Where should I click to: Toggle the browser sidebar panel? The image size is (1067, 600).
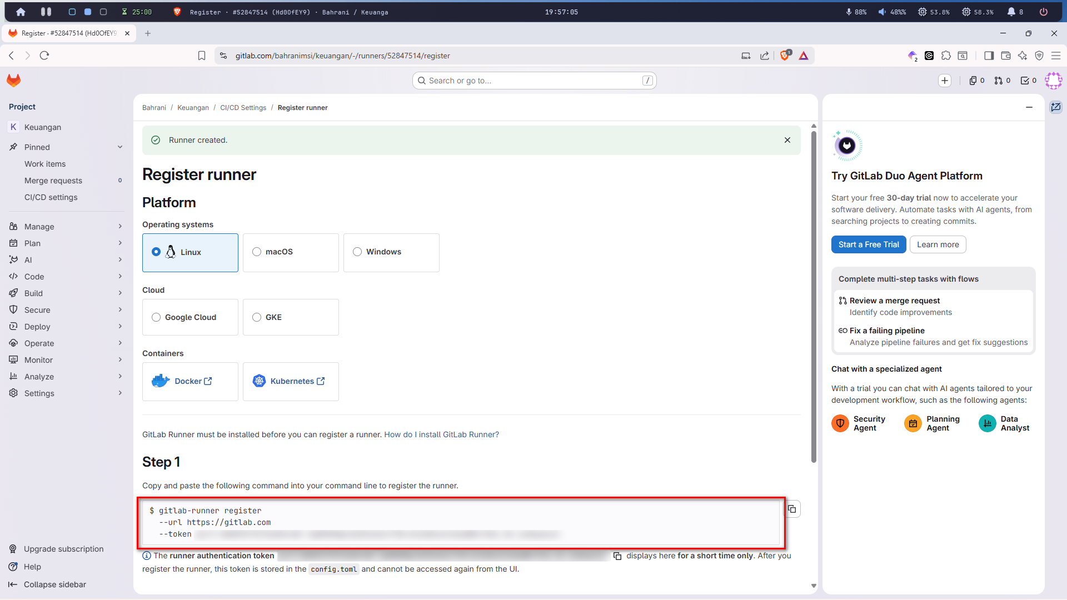(989, 56)
